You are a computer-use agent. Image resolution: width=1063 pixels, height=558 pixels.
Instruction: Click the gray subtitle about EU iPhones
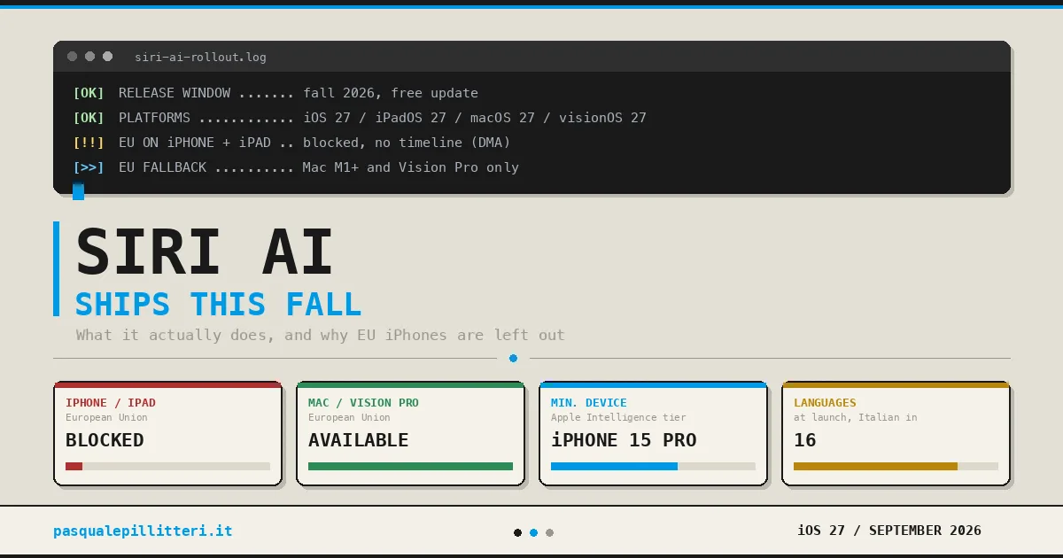[320, 335]
